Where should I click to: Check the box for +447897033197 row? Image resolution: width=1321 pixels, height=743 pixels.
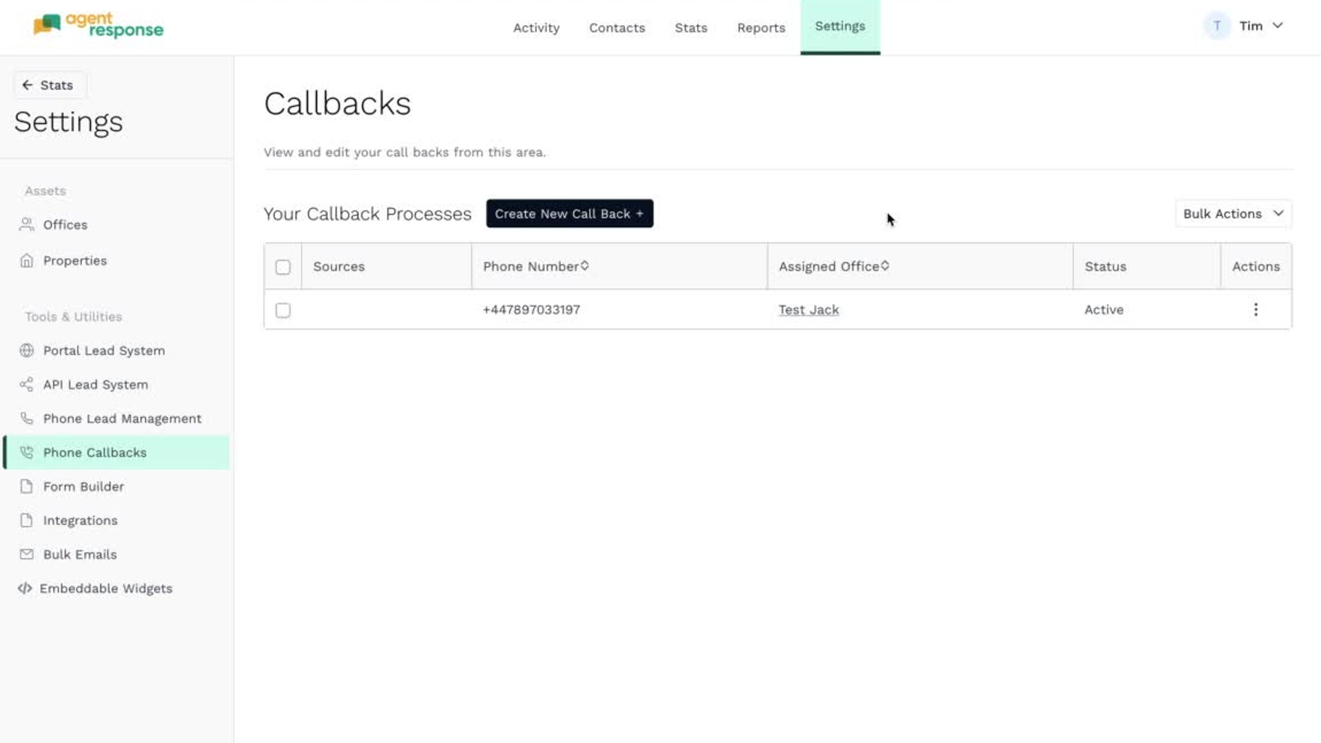[283, 310]
